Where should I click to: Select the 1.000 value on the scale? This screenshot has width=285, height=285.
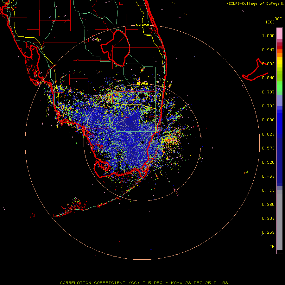tap(268, 35)
